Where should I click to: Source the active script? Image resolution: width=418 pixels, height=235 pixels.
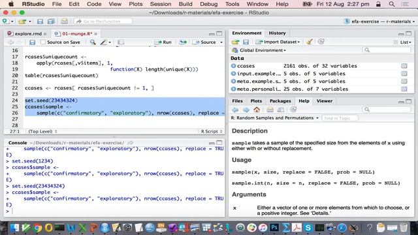pyautogui.click(x=204, y=42)
